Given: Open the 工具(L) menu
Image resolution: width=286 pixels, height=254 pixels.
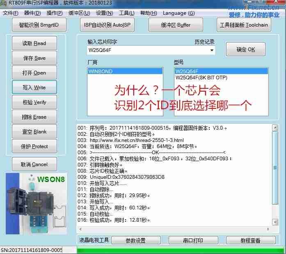Looking at the screenshot, I should 126,13.
